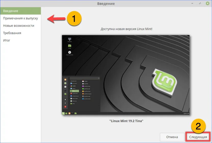Maximize the upgrade window
212x143 pixels.
200,3
